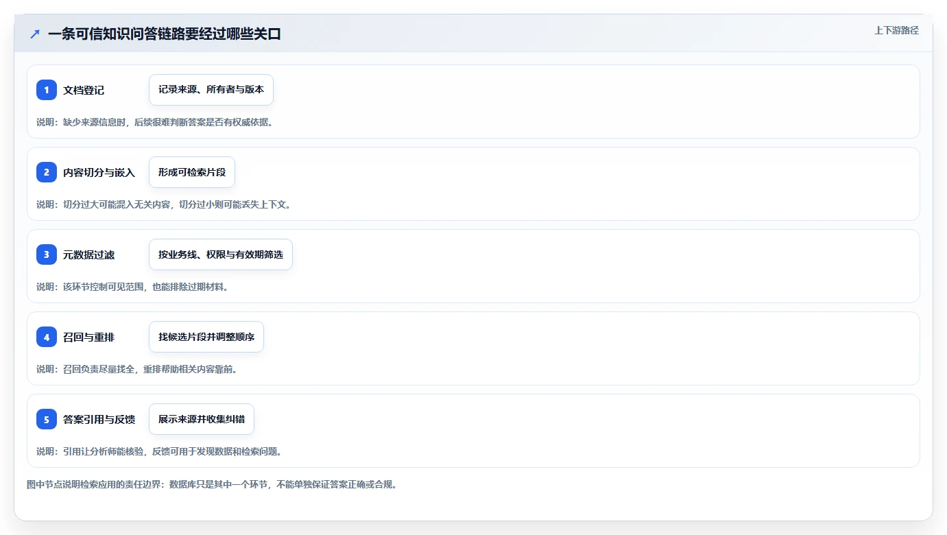This screenshot has height=535, width=947.
Task: Click the 上下游路径 label
Action: (x=896, y=30)
